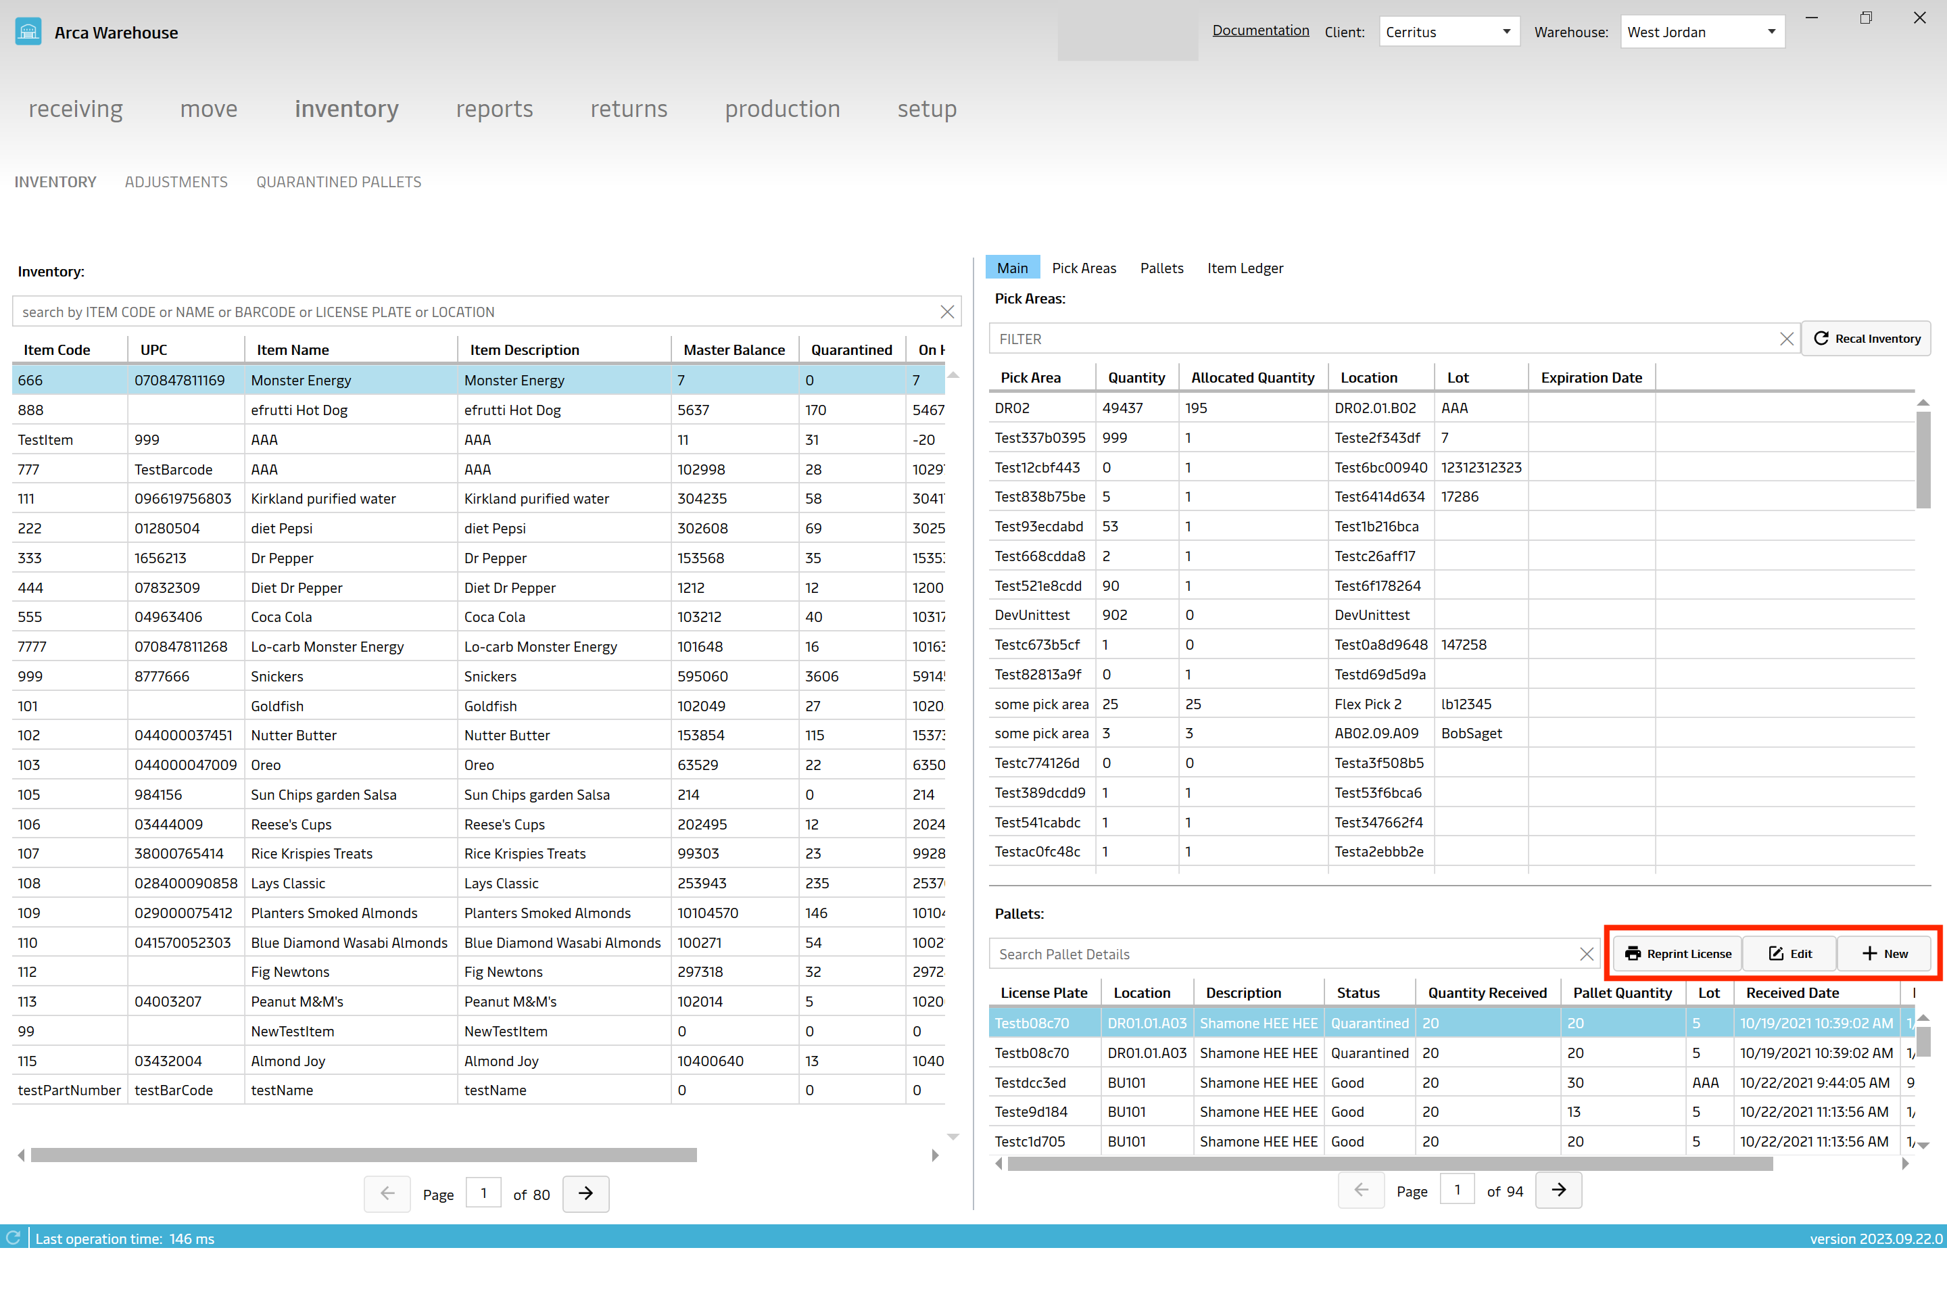Select the Blue Diamond Wasabi Almonds row
This screenshot has width=1947, height=1298.
click(479, 942)
